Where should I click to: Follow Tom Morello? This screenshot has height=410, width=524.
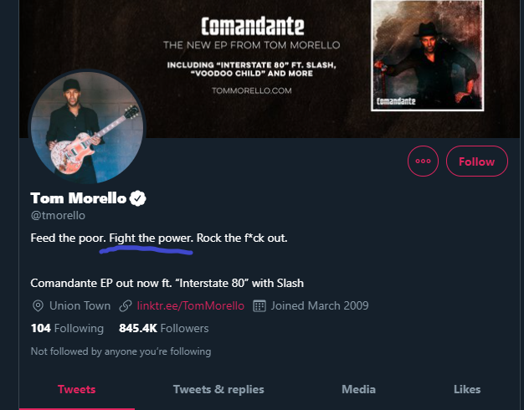pyautogui.click(x=477, y=161)
